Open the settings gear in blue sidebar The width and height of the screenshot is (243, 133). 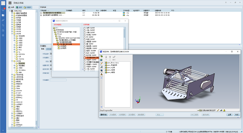[3, 35]
